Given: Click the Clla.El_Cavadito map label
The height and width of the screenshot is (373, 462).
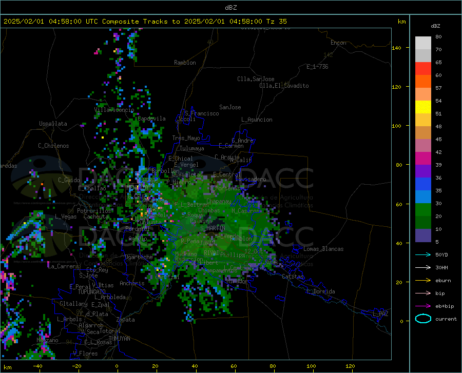Looking at the screenshot, I should click(284, 86).
